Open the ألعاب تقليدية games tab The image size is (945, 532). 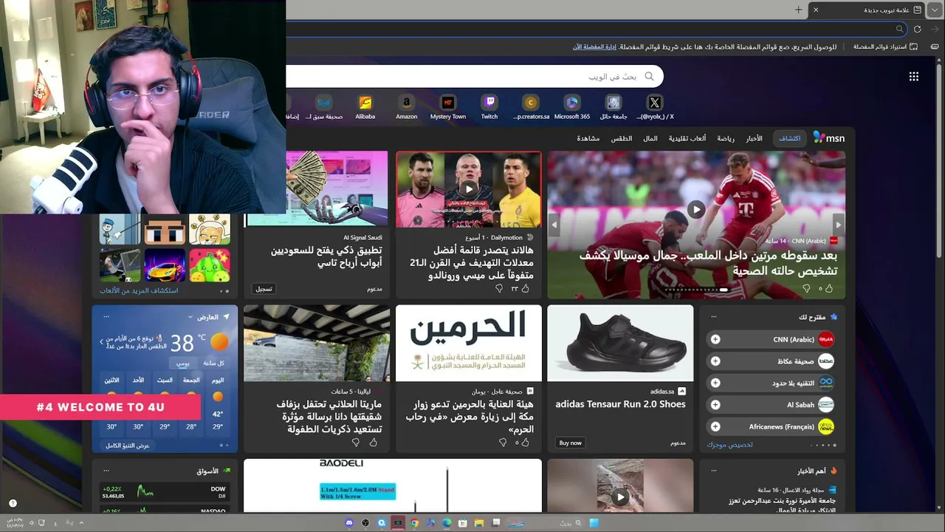(x=687, y=138)
